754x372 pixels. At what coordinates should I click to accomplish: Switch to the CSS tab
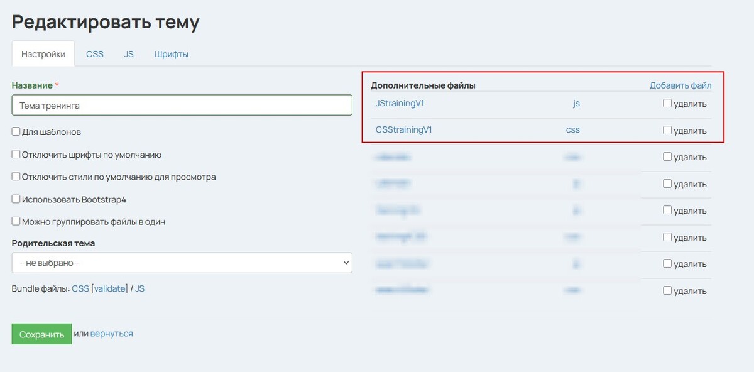tap(95, 54)
